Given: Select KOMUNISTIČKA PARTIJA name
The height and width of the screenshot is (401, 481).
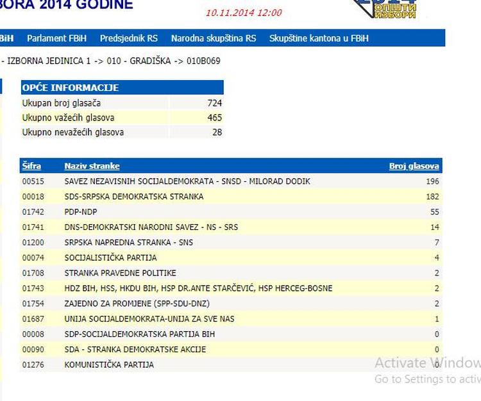Looking at the screenshot, I should point(109,365).
